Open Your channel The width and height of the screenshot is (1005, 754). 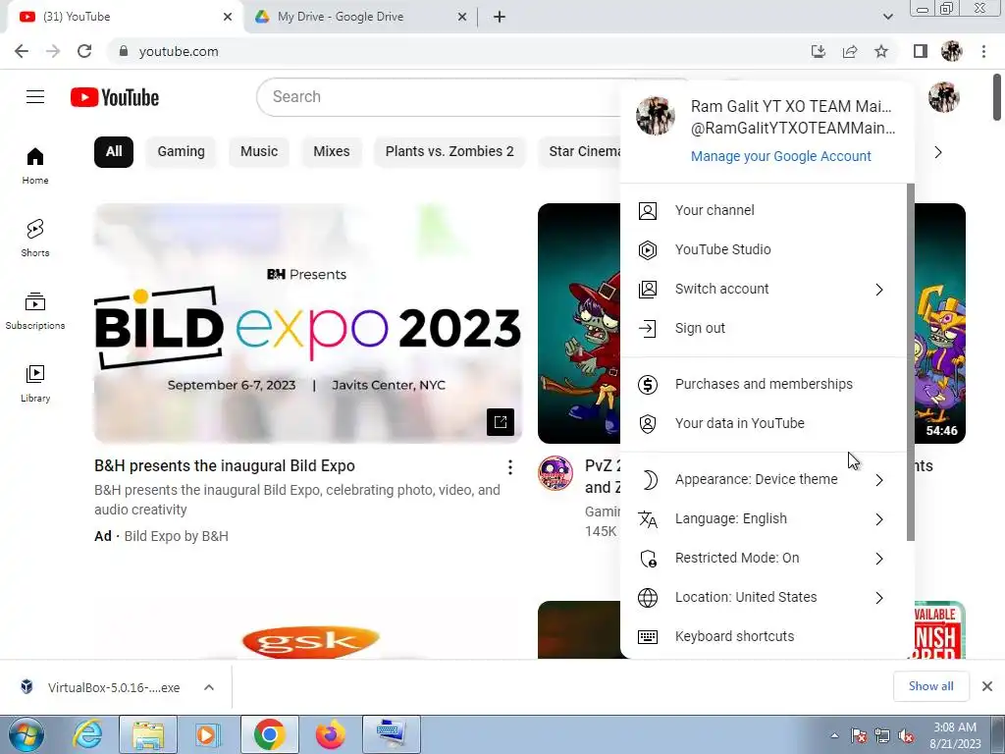coord(764,210)
